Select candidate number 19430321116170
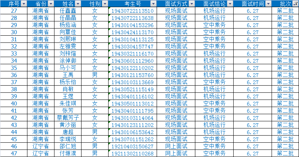The height and width of the screenshot is (157, 299). [x=133, y=54]
